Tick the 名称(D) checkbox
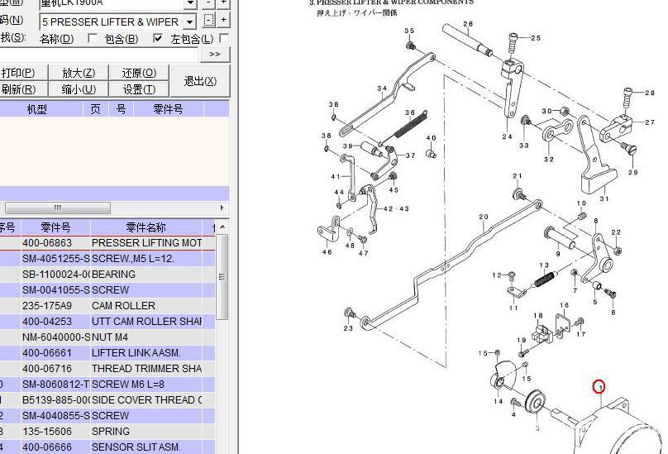Screen dimensions: 668x454 click(92, 38)
